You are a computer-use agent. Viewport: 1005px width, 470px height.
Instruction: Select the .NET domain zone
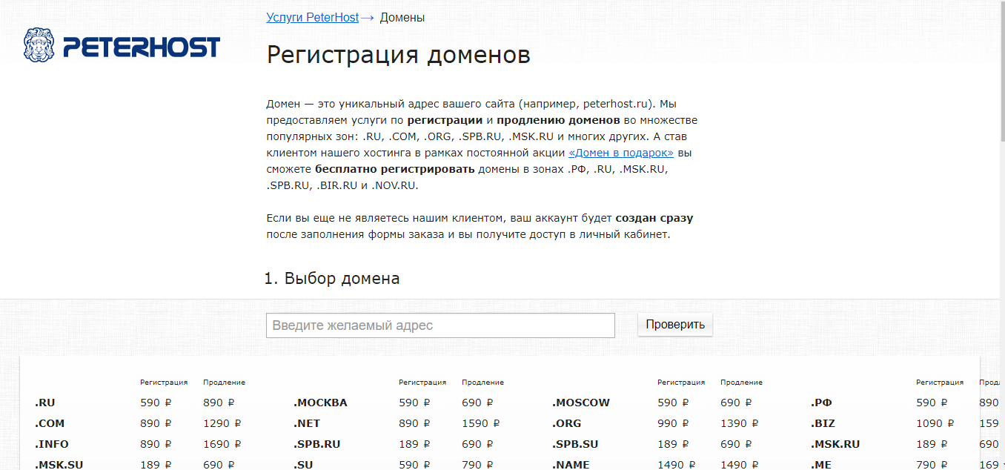(x=307, y=423)
